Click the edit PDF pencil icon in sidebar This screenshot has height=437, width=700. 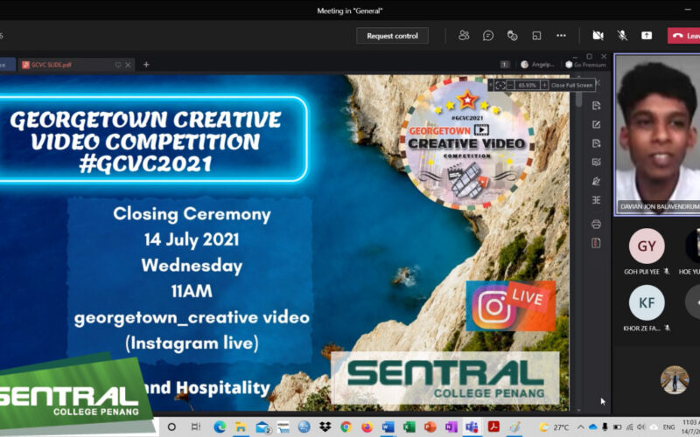pyautogui.click(x=596, y=124)
